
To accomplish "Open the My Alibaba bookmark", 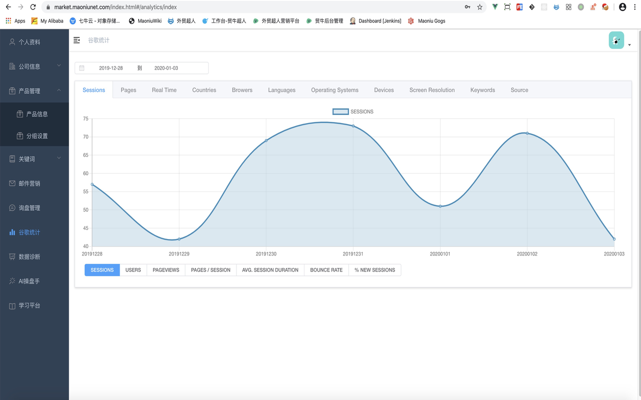I will pyautogui.click(x=47, y=21).
